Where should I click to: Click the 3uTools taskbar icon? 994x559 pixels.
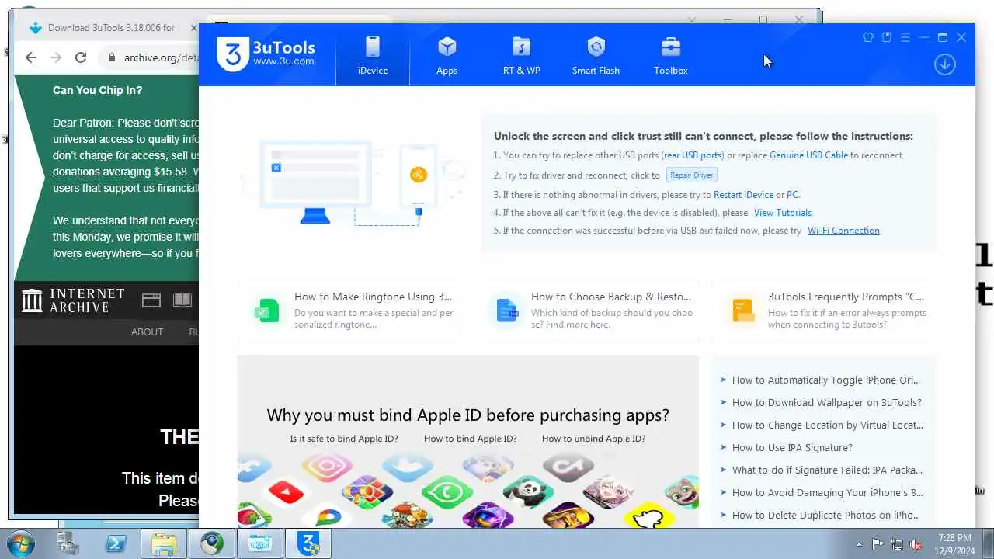[x=308, y=543]
